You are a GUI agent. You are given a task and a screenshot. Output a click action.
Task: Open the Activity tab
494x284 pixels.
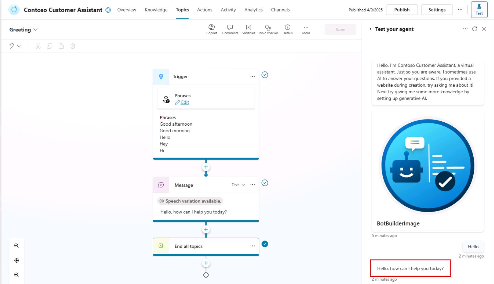[228, 10]
